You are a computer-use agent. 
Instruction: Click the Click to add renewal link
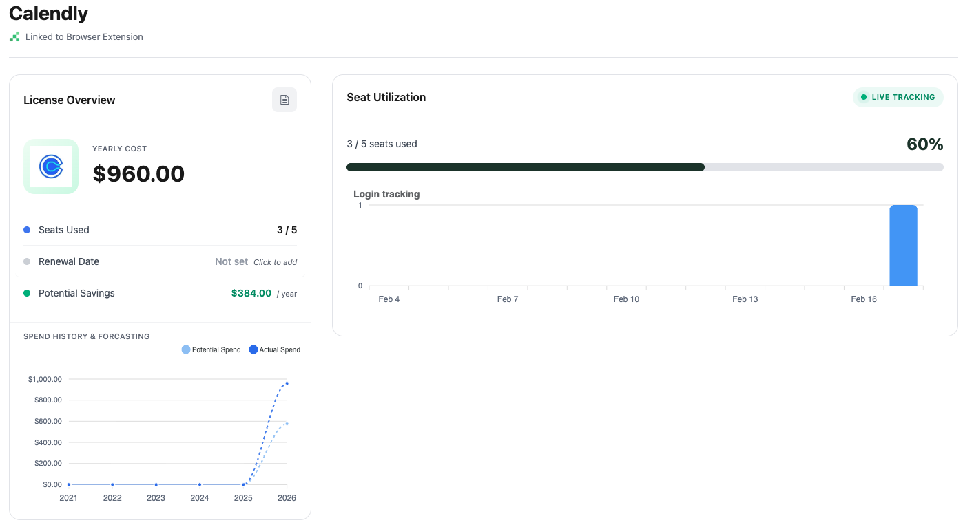tap(275, 262)
